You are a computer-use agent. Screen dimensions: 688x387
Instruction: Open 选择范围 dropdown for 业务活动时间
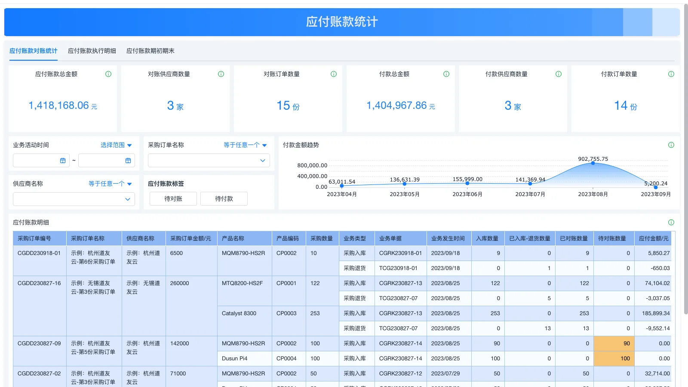pyautogui.click(x=116, y=145)
